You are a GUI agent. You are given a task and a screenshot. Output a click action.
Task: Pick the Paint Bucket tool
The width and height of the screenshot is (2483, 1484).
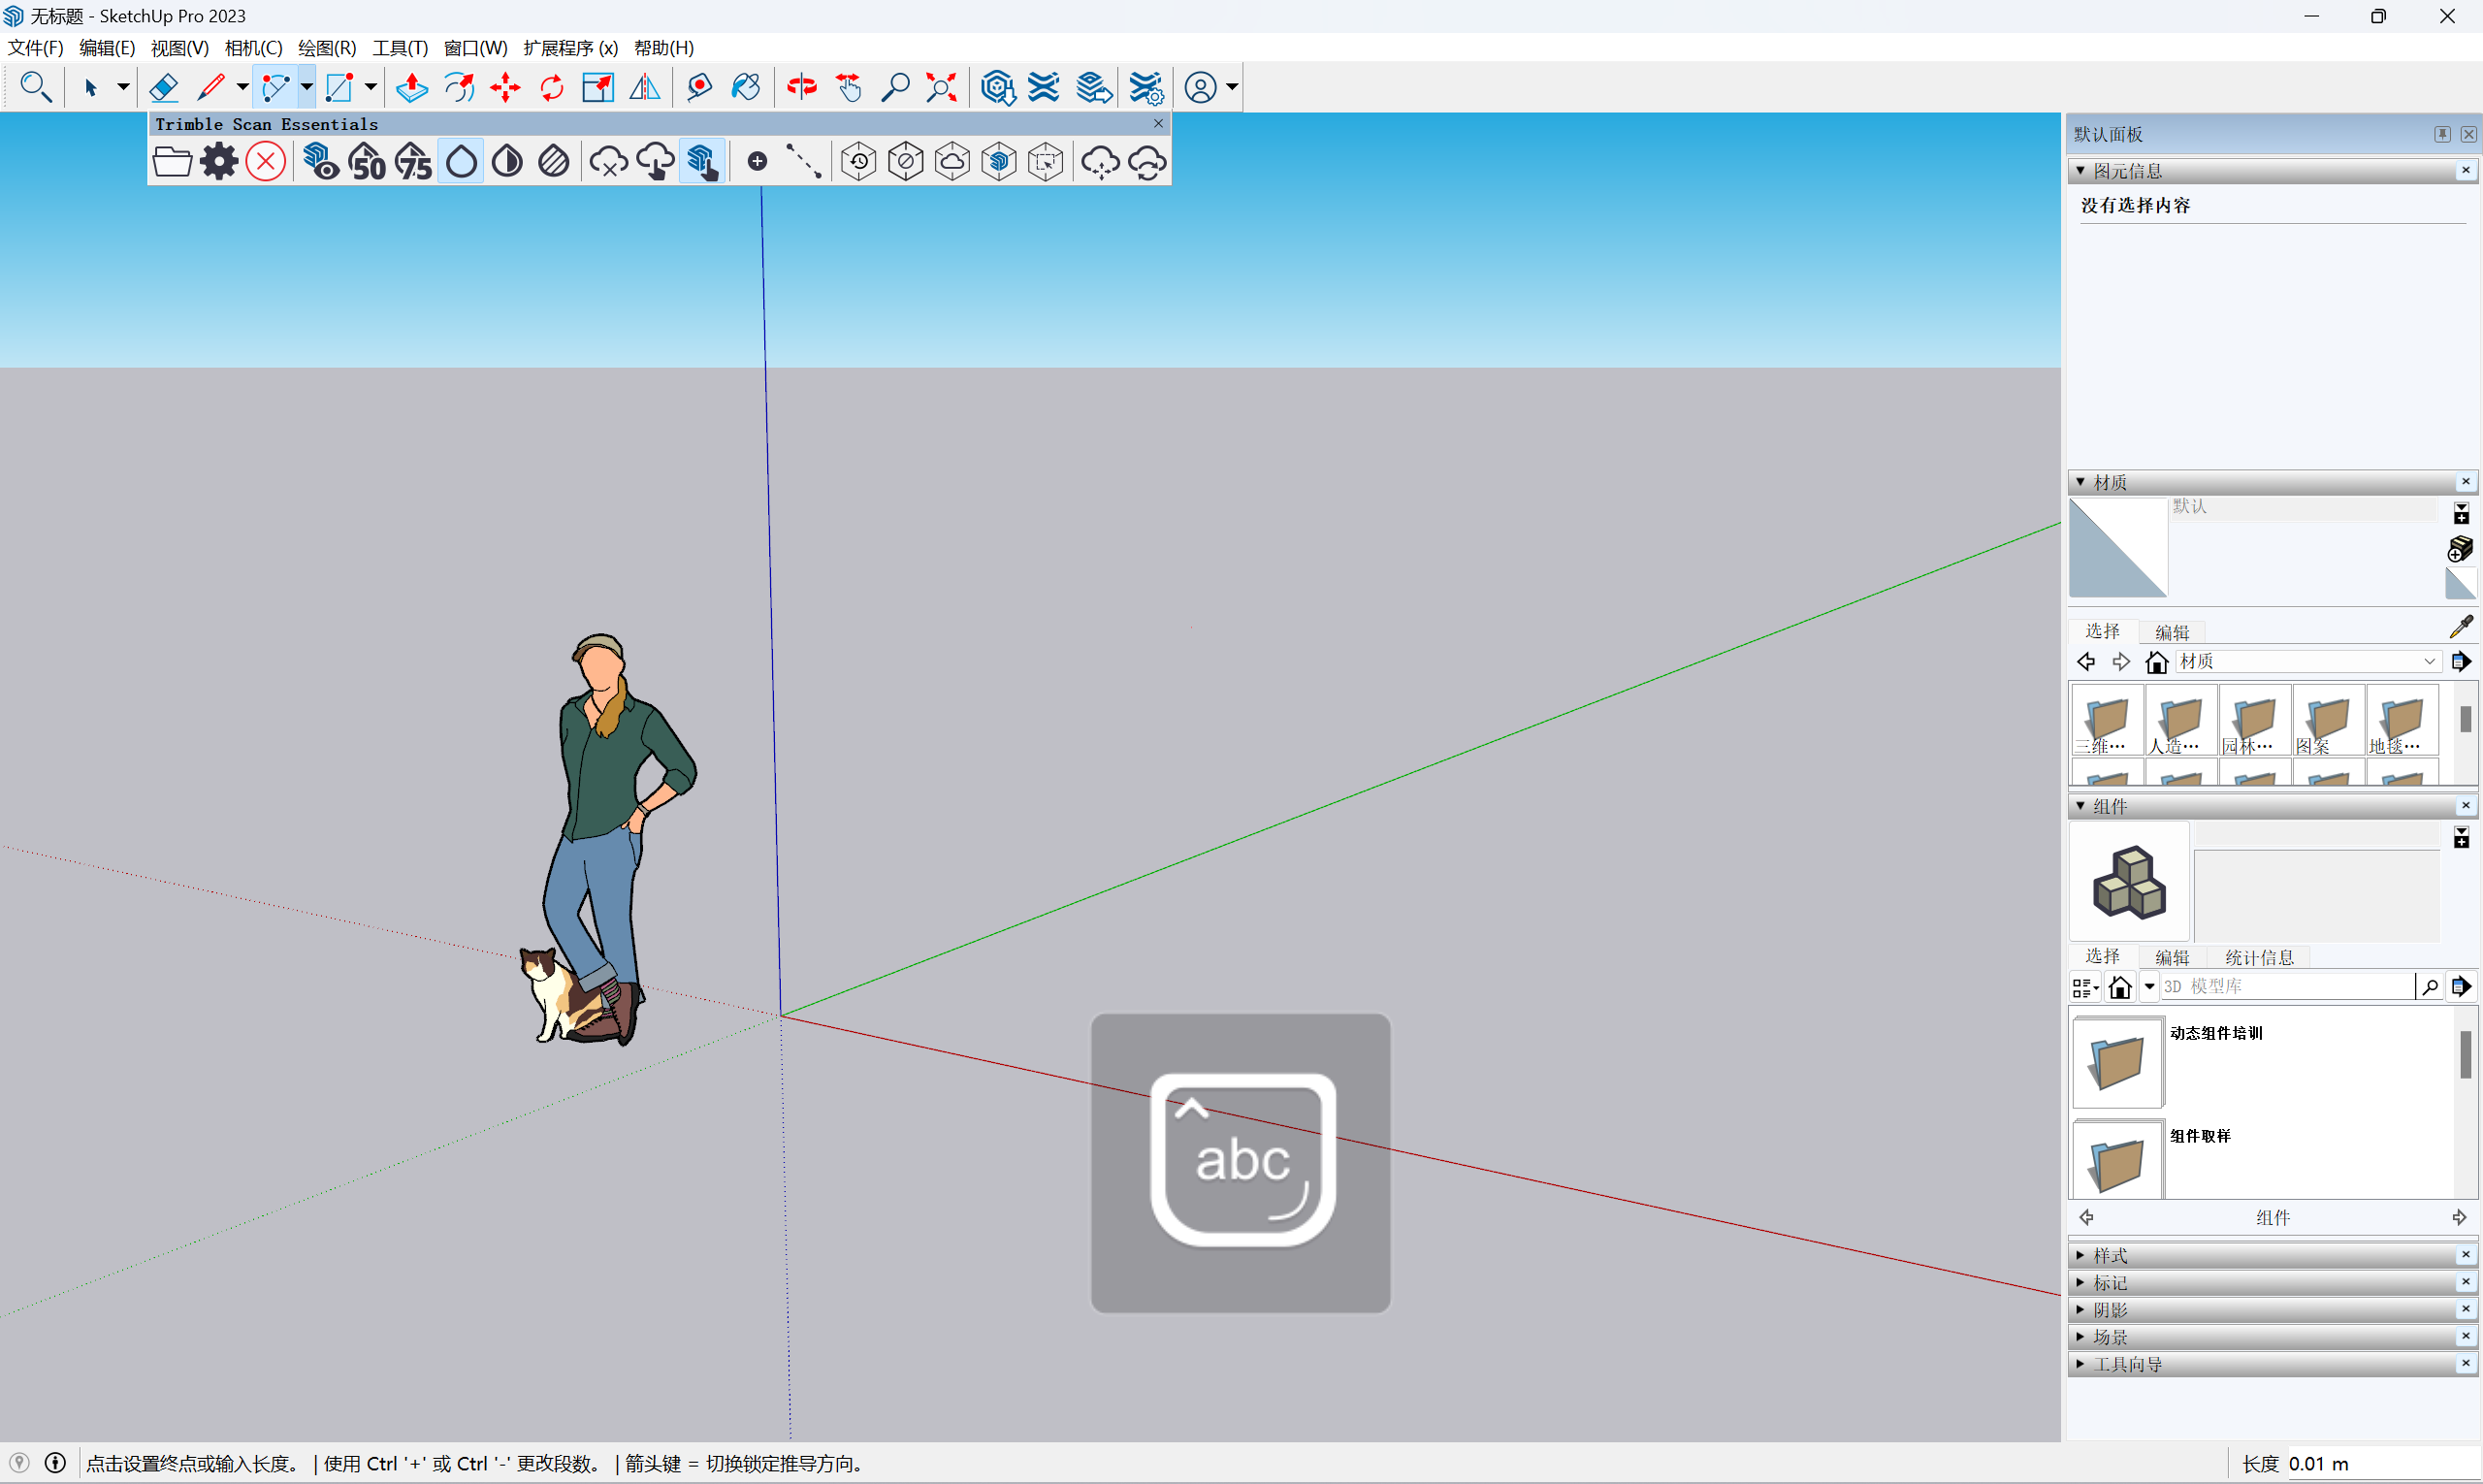(746, 88)
